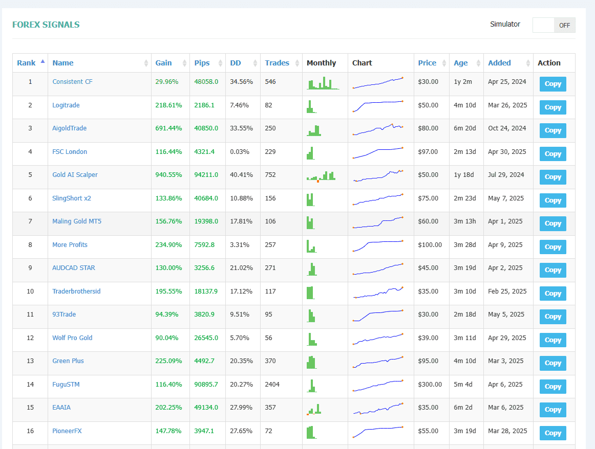Copy the Maling Gold MT5 signal
Viewport: 595px width, 449px height.
(x=553, y=223)
